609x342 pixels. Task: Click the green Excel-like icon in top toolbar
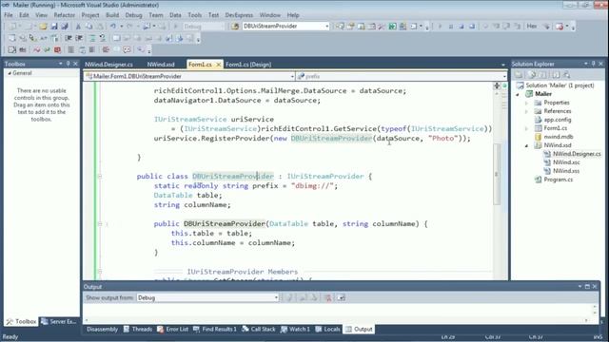(x=393, y=27)
